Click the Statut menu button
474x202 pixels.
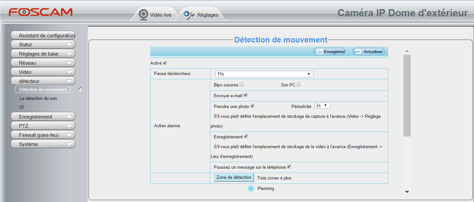[x=43, y=45]
